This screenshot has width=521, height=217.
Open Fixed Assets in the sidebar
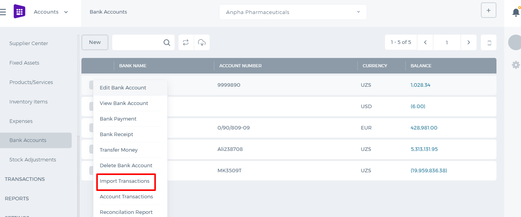[x=24, y=63]
